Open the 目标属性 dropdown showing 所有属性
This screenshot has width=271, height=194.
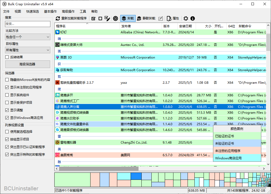(27, 50)
